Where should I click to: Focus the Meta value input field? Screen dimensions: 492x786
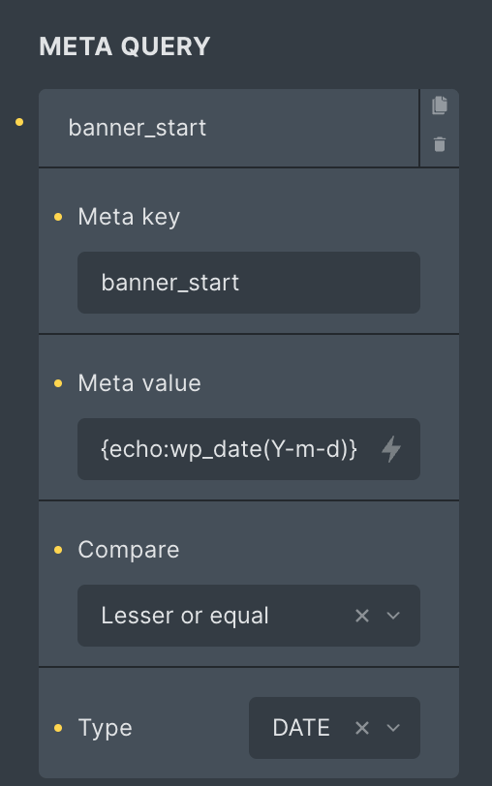[x=229, y=449]
